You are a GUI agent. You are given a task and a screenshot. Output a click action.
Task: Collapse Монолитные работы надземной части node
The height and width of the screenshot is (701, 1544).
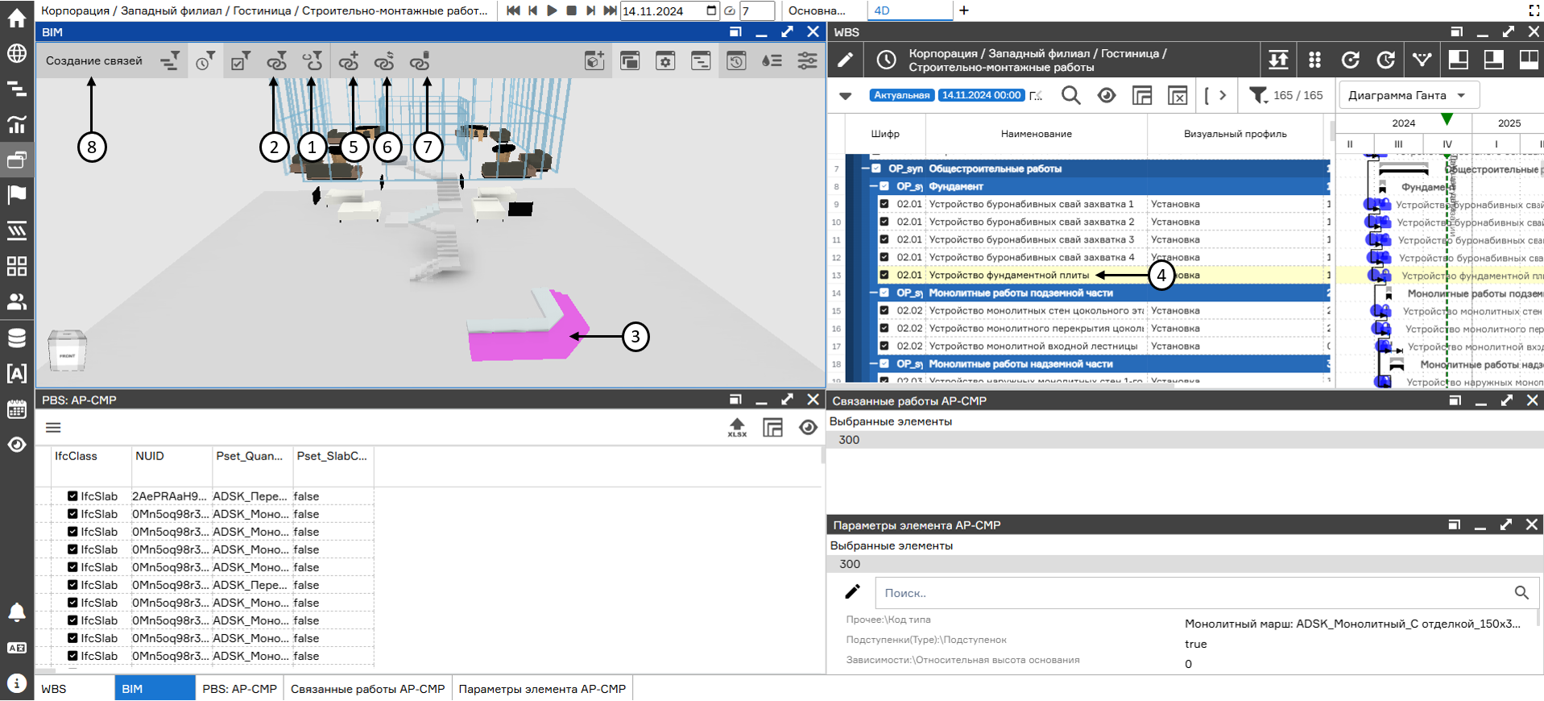(x=873, y=364)
